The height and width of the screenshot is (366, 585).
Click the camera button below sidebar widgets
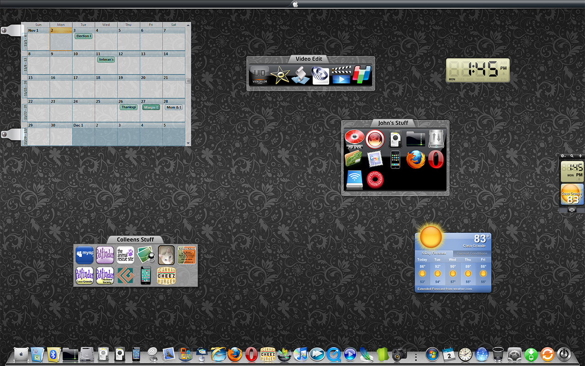point(572,210)
